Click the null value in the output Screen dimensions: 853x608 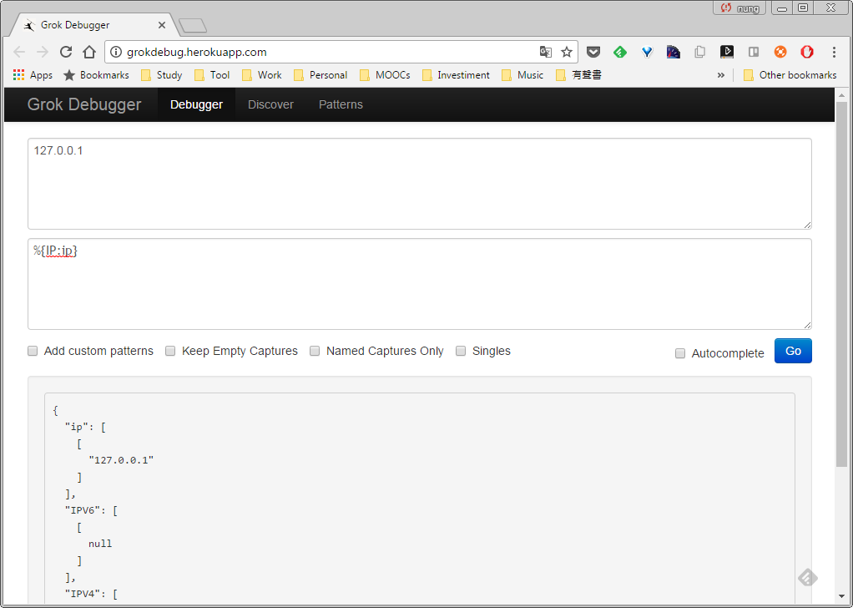[x=100, y=544]
